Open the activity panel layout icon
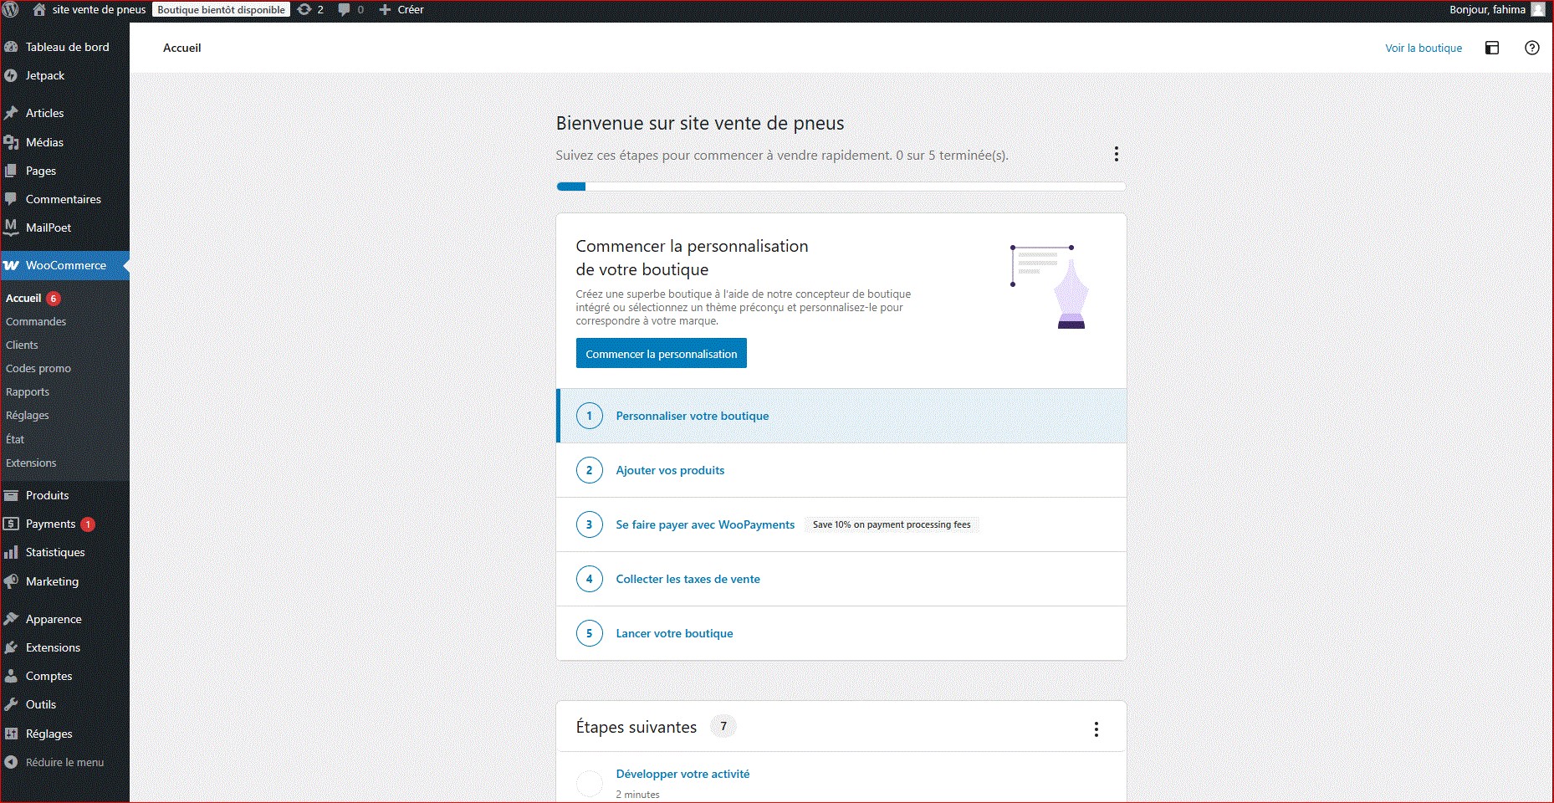The width and height of the screenshot is (1554, 803). click(x=1492, y=48)
